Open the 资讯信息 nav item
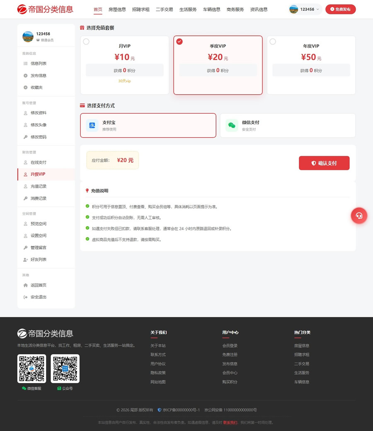 click(x=259, y=10)
